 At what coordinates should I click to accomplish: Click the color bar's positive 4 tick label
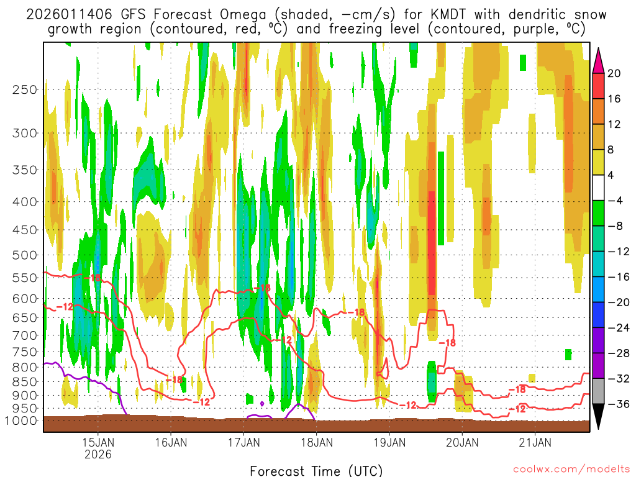[611, 176]
